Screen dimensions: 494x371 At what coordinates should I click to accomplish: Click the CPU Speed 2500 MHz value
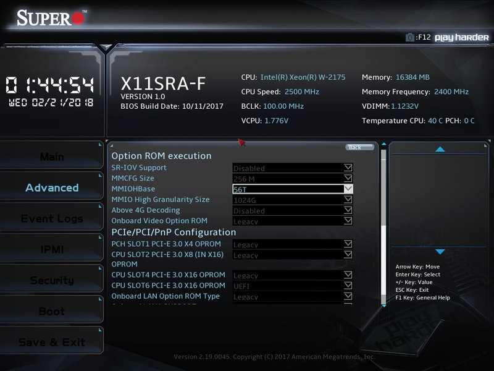[x=302, y=92]
